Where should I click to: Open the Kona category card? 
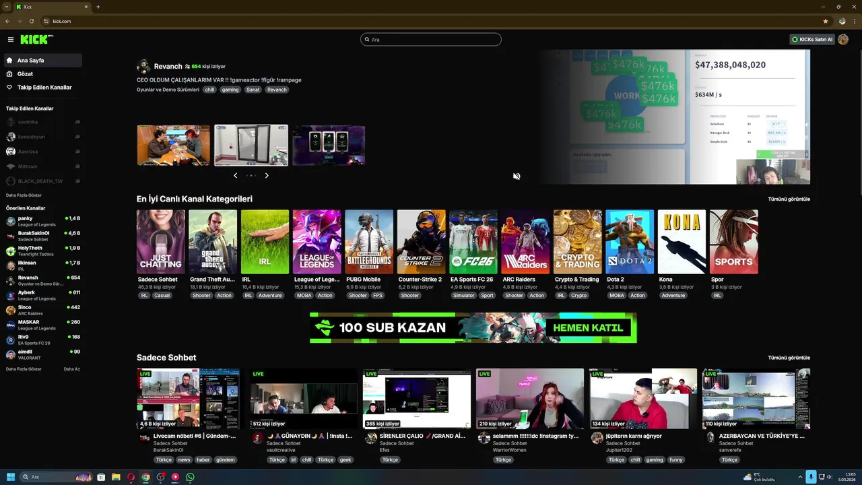(682, 242)
